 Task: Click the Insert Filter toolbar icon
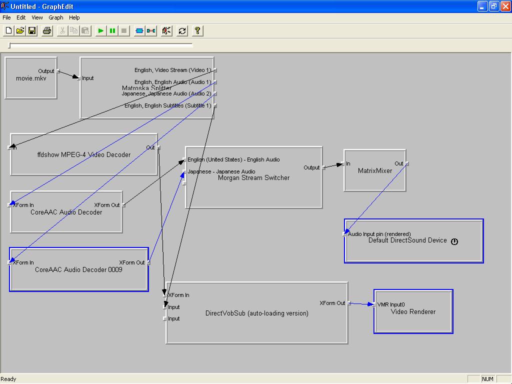tap(139, 30)
